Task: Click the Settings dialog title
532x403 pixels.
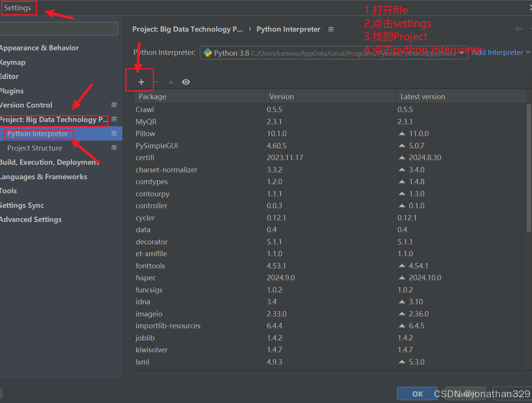Action: point(18,8)
